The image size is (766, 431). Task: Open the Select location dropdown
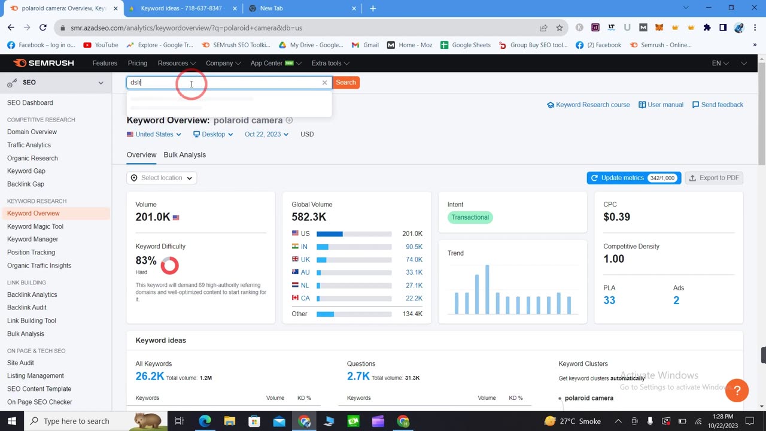point(162,178)
